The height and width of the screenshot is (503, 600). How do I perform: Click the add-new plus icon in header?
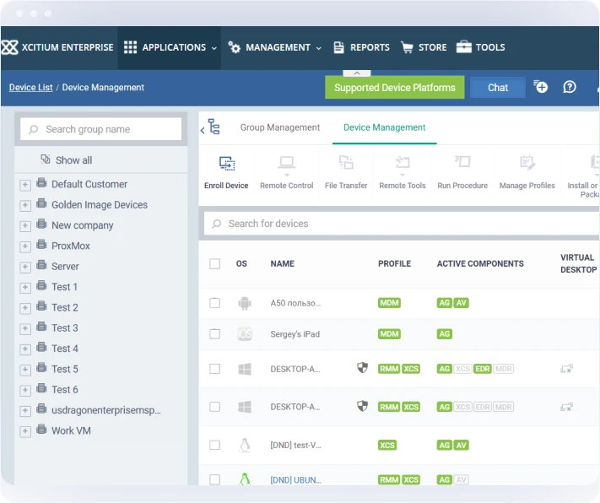coord(541,87)
